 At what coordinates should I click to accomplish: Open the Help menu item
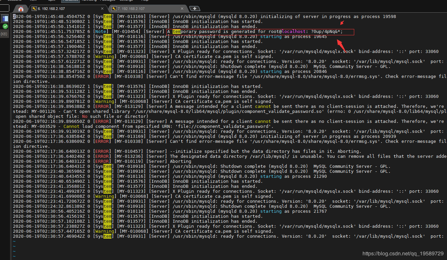coord(145,1)
